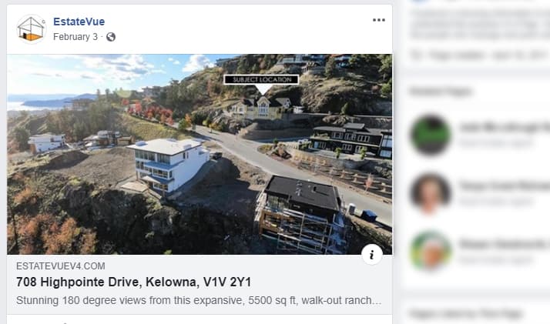The image size is (550, 324).
Task: Open the green and orange sidebar avatar
Action: point(431,251)
